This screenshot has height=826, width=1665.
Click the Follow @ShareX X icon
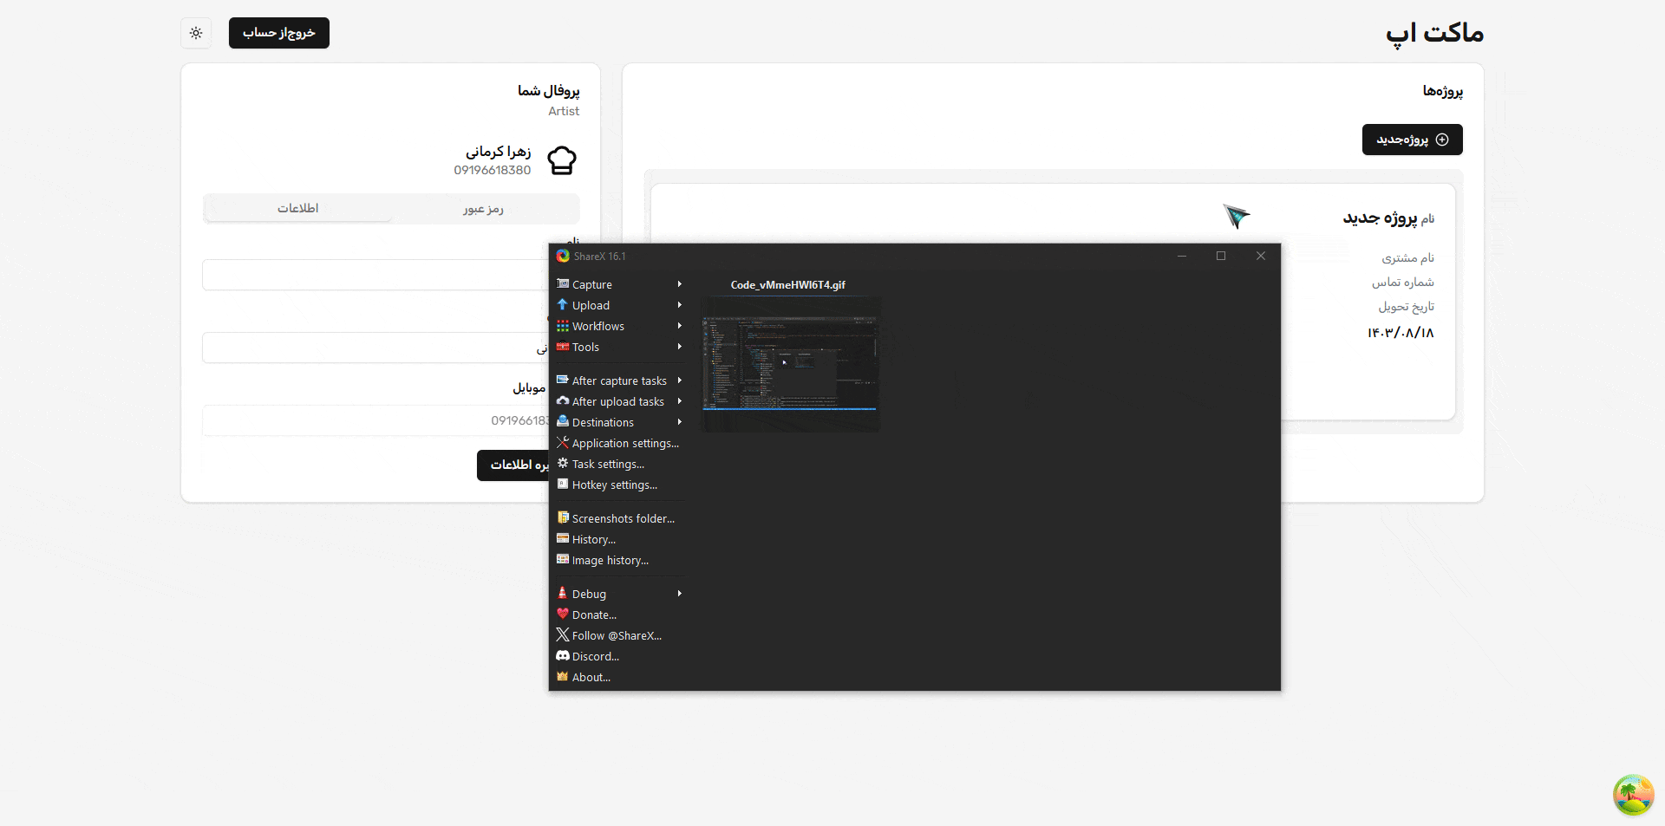pos(563,635)
